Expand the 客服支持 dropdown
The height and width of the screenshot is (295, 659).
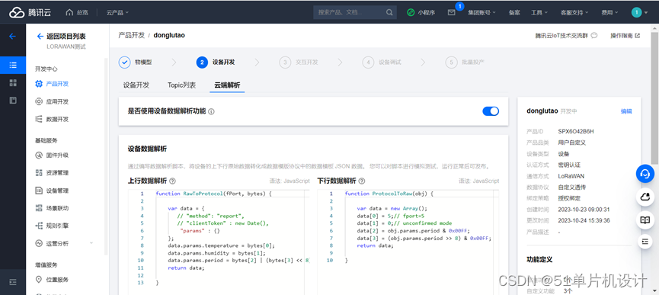(574, 13)
